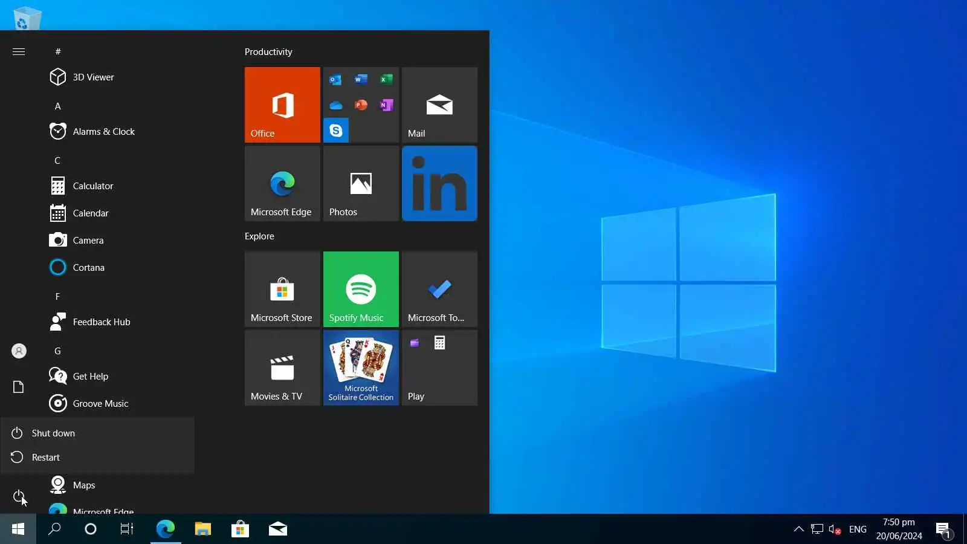
Task: Open OneDrive in the Office apps tile
Action: pyautogui.click(x=336, y=105)
